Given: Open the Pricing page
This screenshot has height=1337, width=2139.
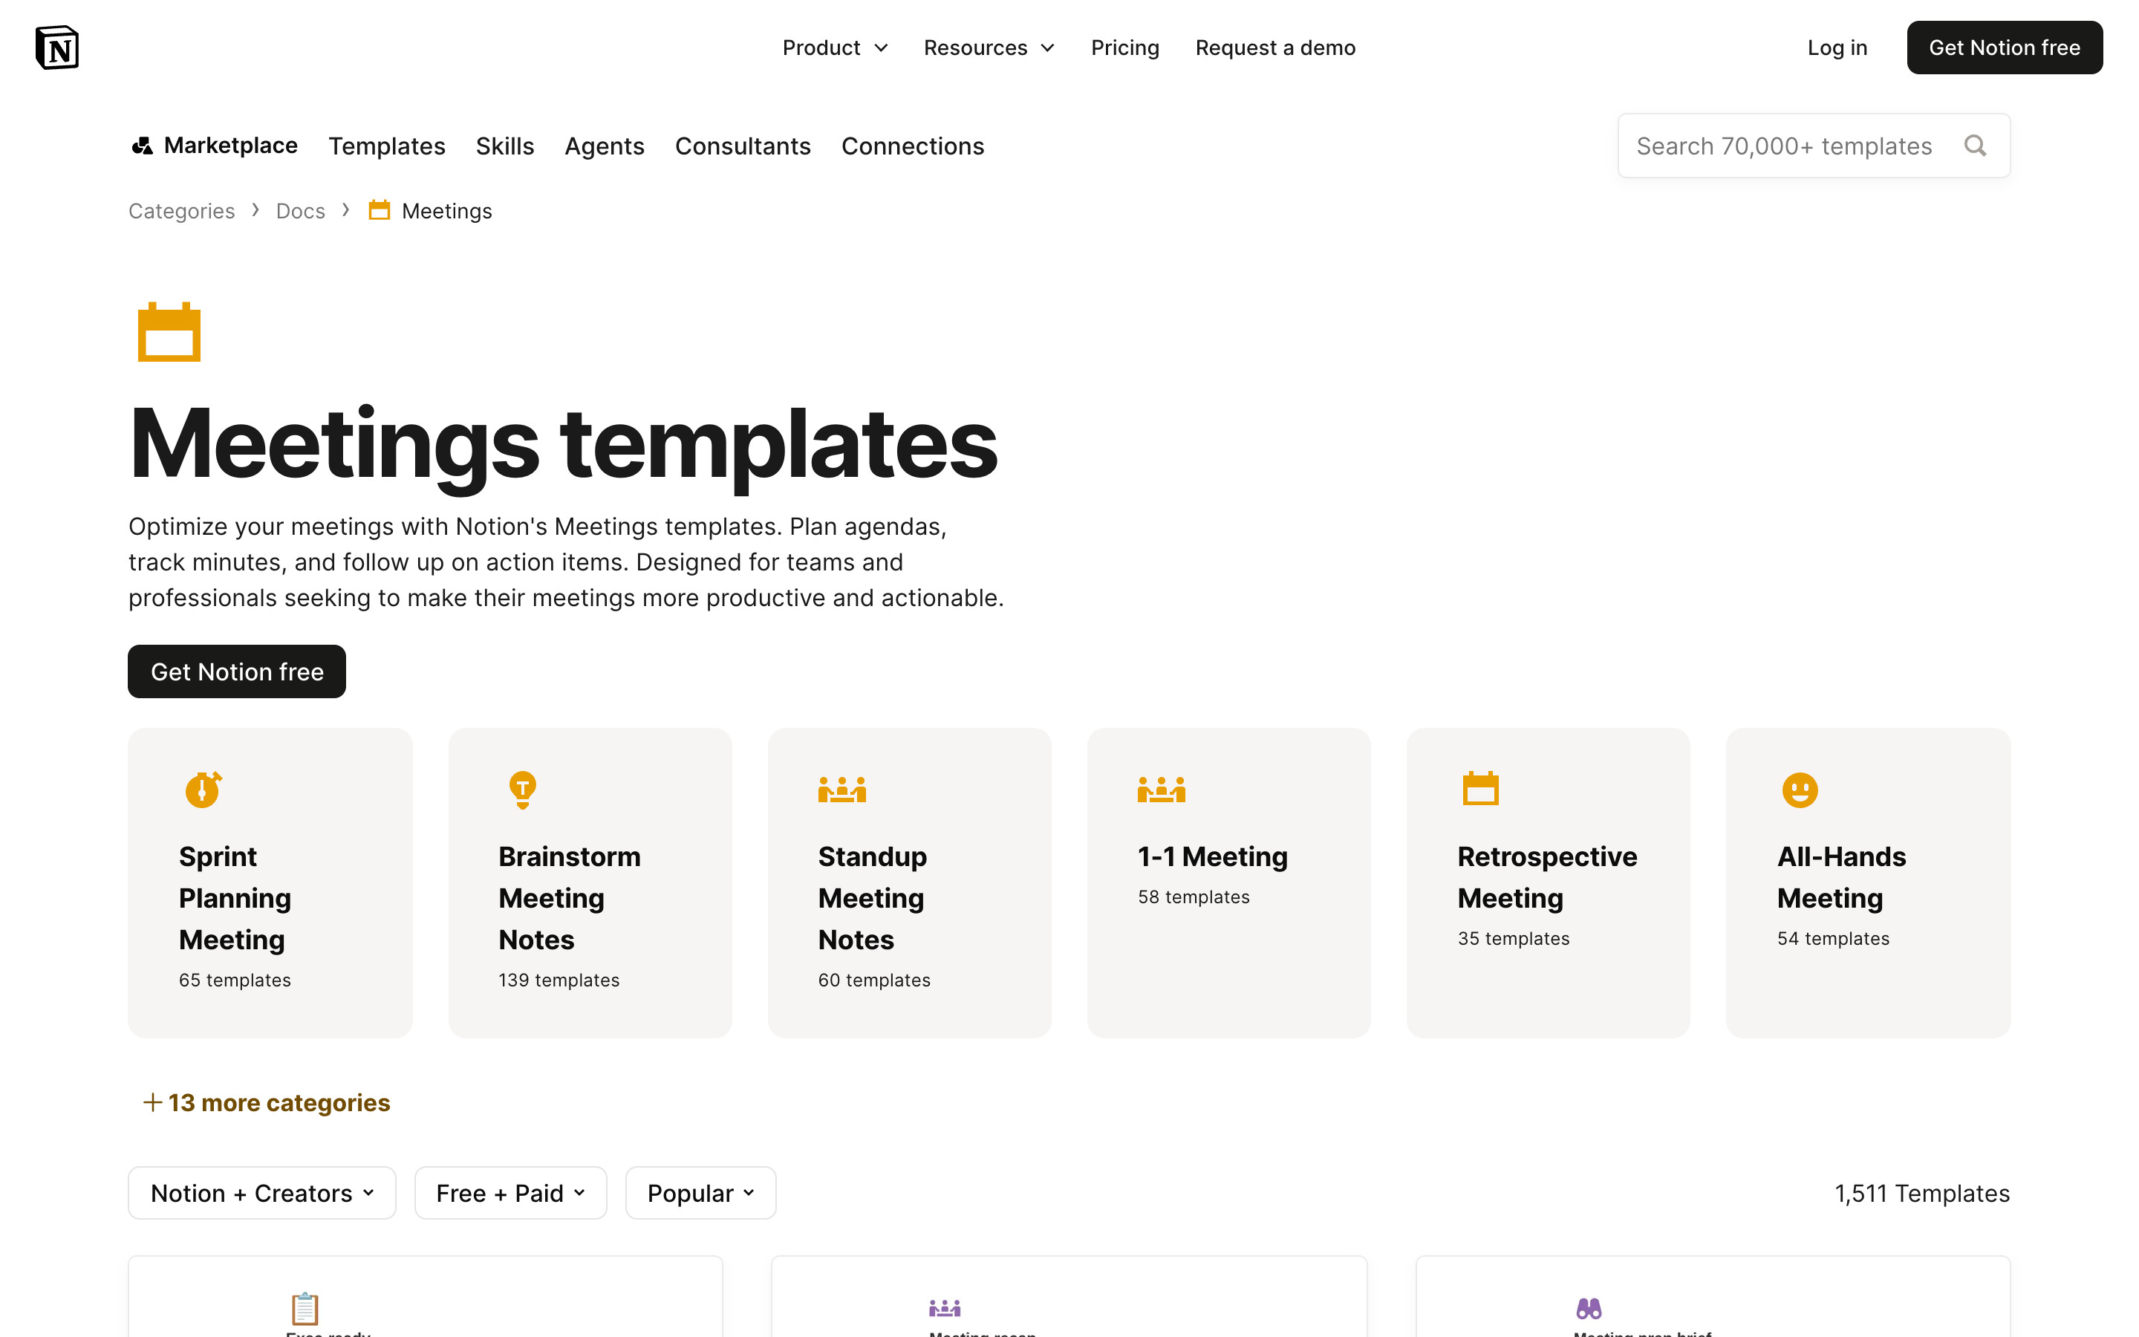Looking at the screenshot, I should pos(1124,48).
